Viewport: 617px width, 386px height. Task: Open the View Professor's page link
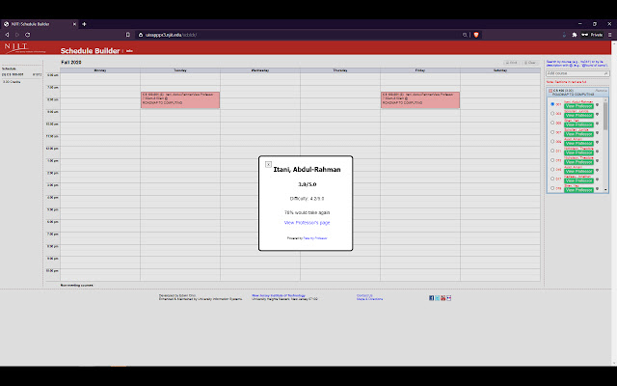click(x=307, y=223)
